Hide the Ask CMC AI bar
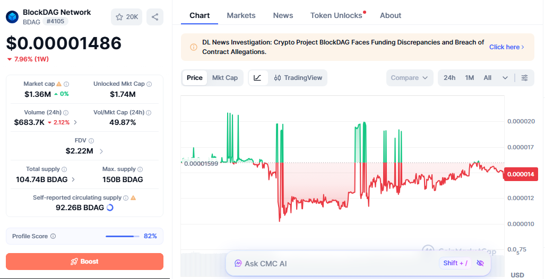 click(480, 263)
